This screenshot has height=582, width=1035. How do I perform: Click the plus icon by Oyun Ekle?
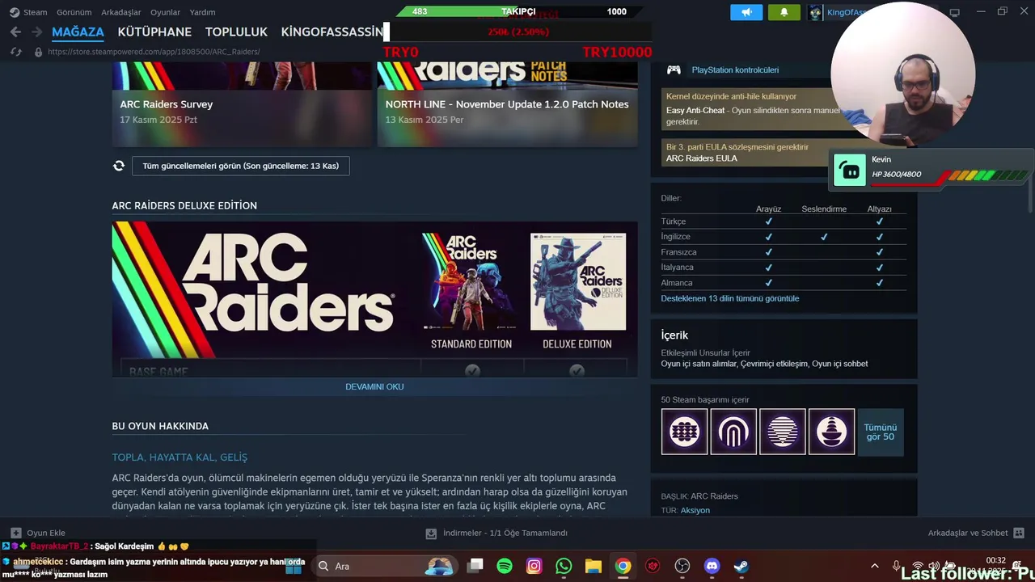15,533
